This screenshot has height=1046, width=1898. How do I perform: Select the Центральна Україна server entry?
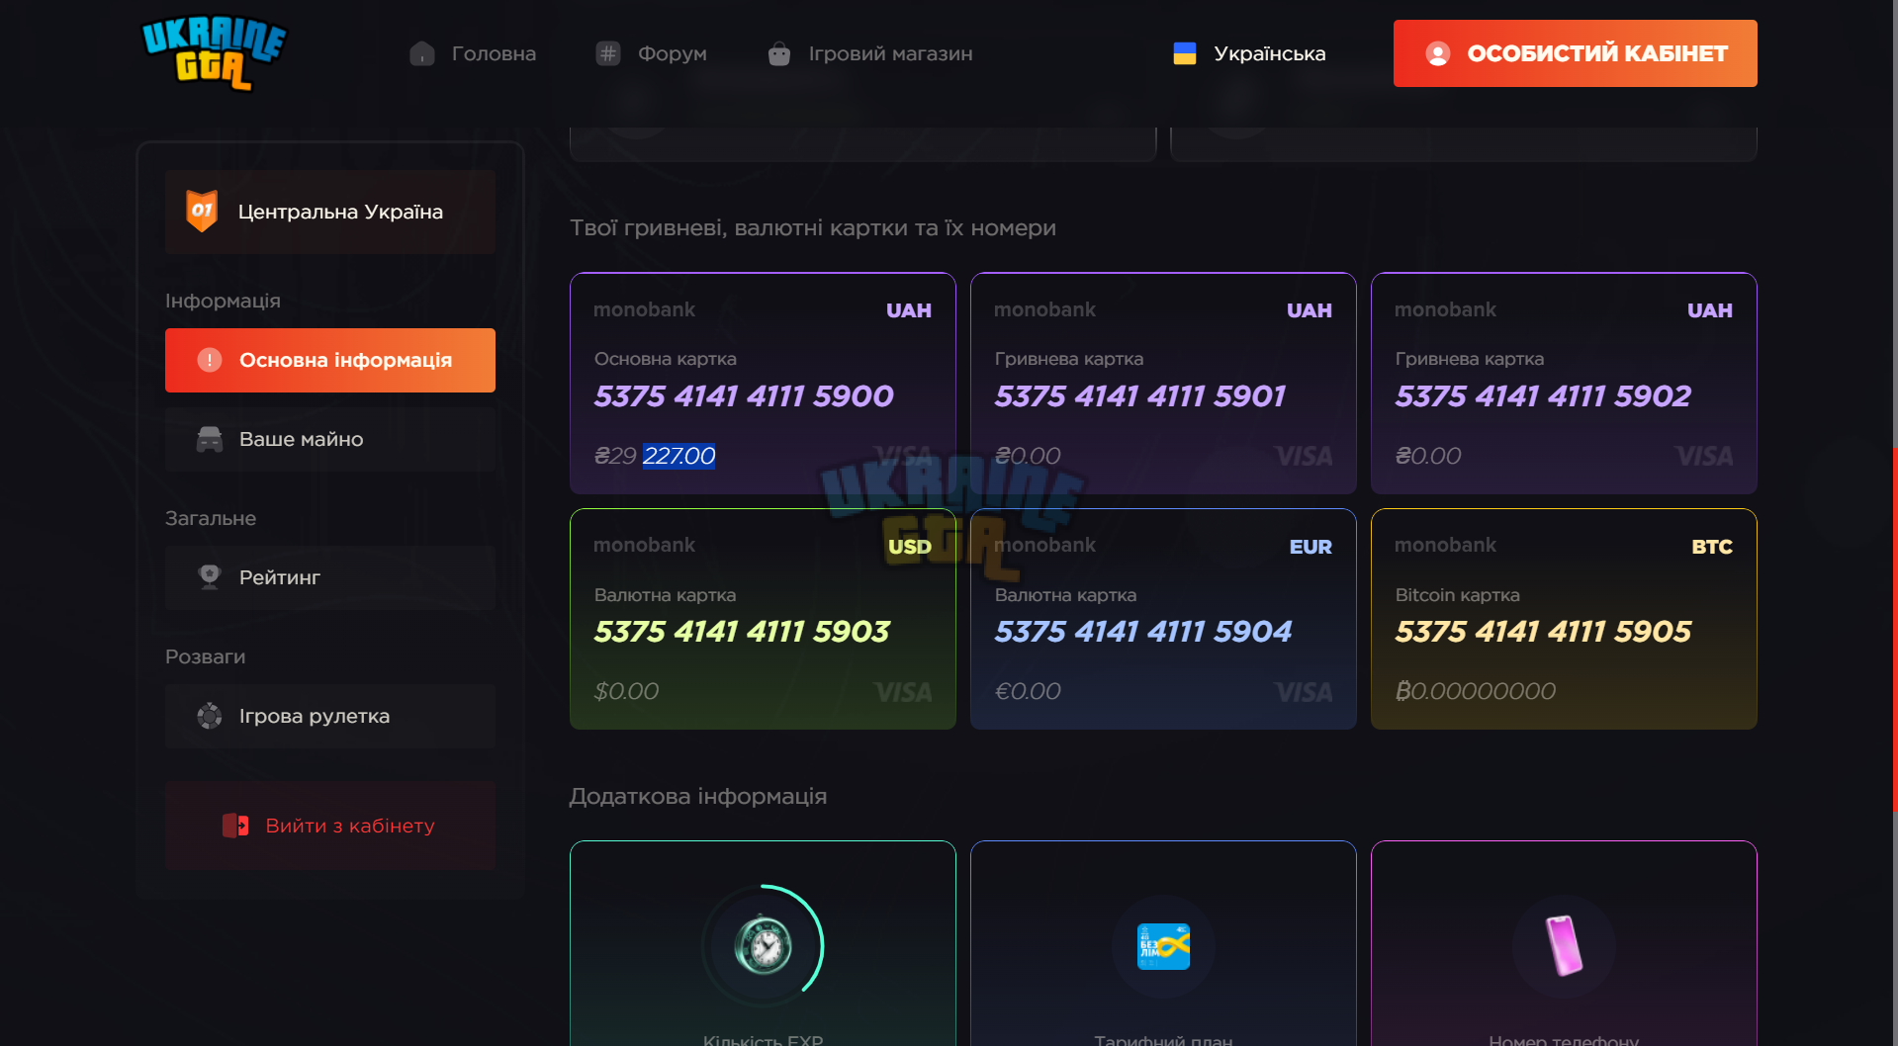(330, 212)
